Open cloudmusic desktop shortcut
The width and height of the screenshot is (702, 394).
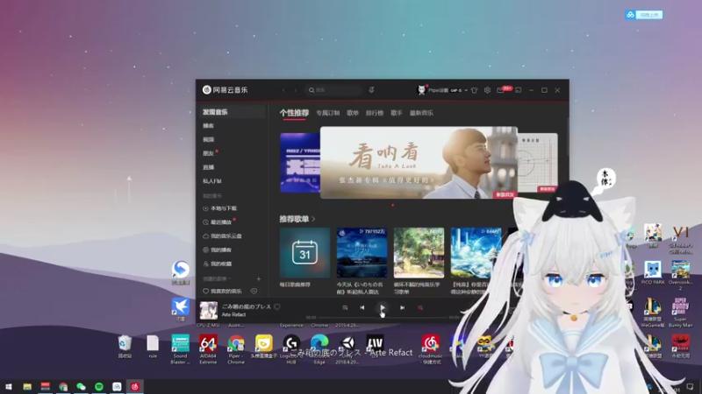coord(430,349)
